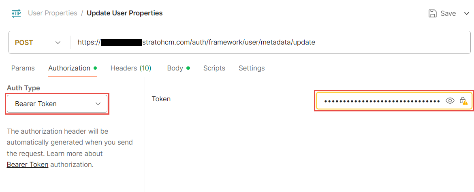474x192 pixels.
Task: Open the POST method dropdown
Action: pos(38,43)
